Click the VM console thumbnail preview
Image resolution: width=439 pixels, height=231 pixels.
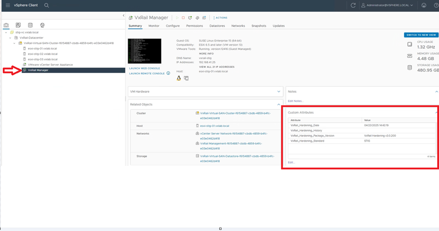click(x=145, y=51)
